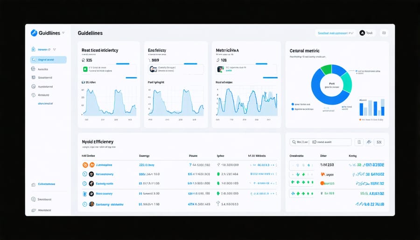
Task: Toggle the green status dot in second table row
Action: [218, 174]
